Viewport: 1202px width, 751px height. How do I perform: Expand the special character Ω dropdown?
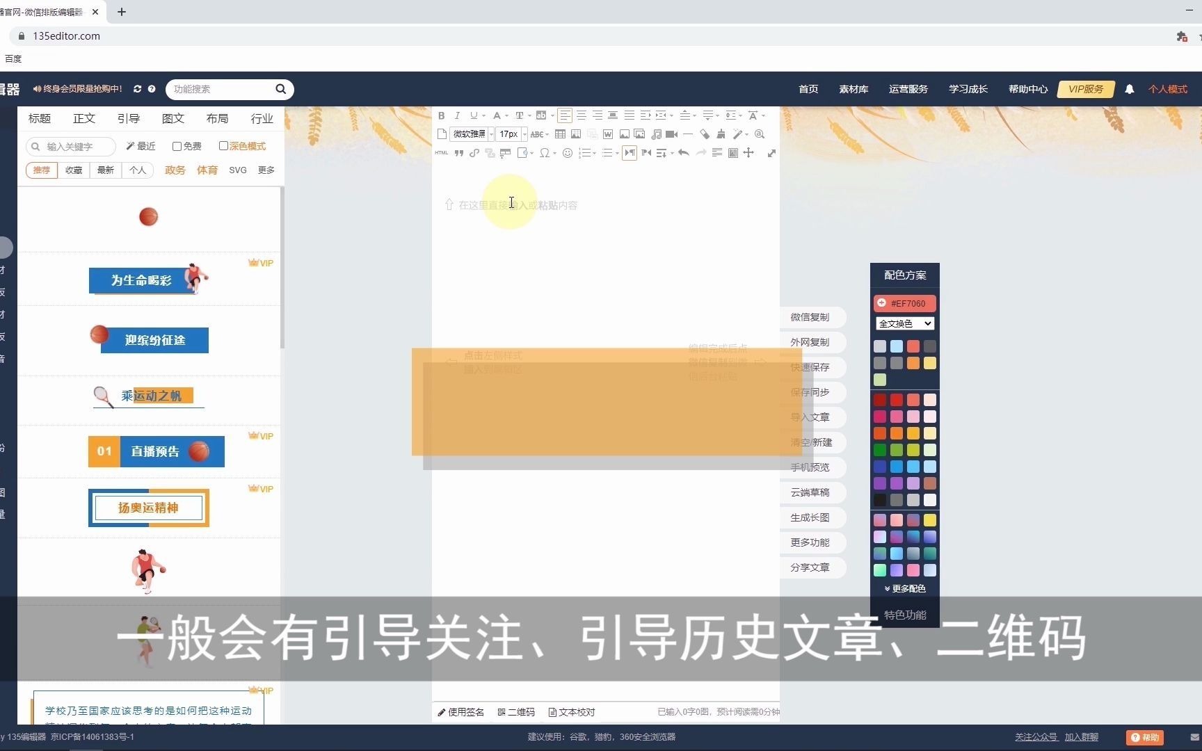pos(555,153)
